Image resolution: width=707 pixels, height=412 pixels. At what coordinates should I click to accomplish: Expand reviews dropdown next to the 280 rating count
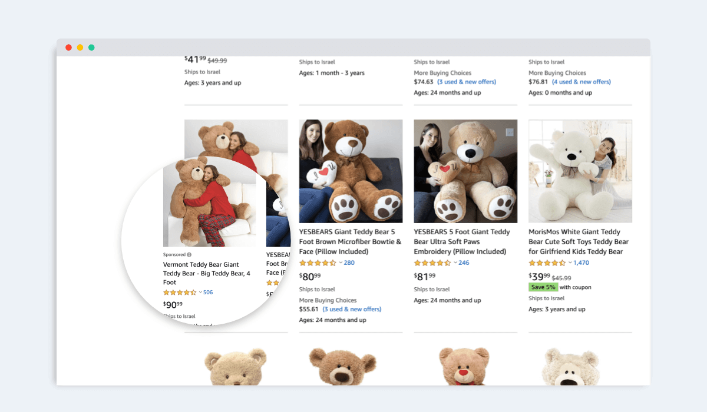[x=339, y=263]
